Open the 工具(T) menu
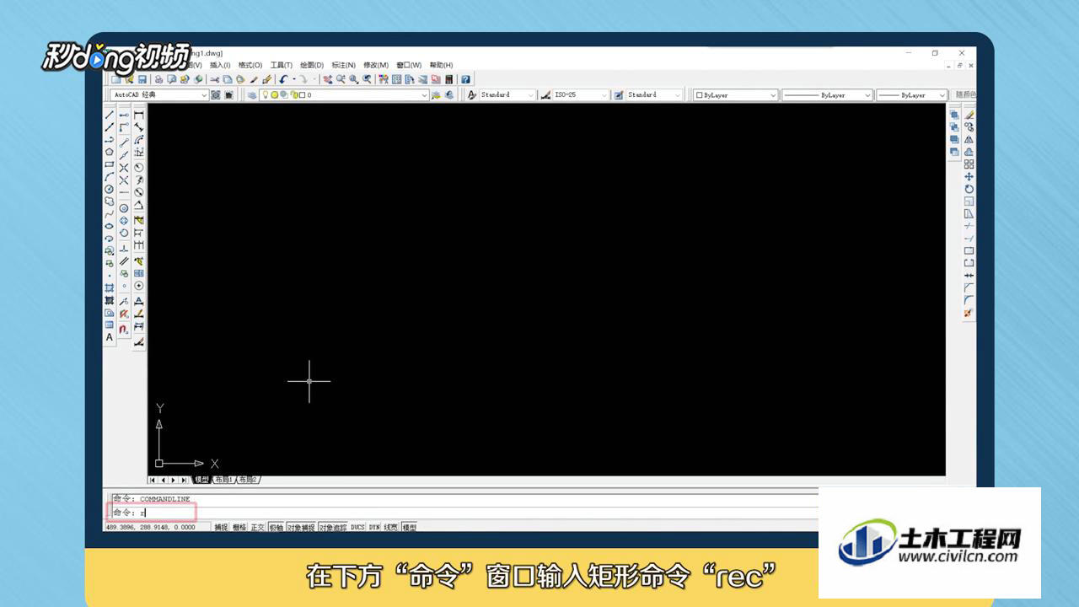This screenshot has width=1079, height=607. (x=282, y=65)
